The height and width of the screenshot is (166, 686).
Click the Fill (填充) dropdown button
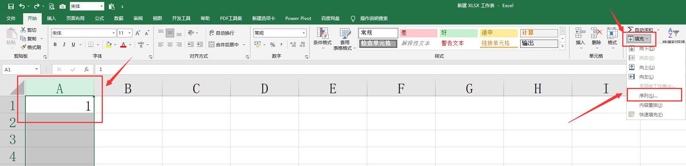click(639, 39)
